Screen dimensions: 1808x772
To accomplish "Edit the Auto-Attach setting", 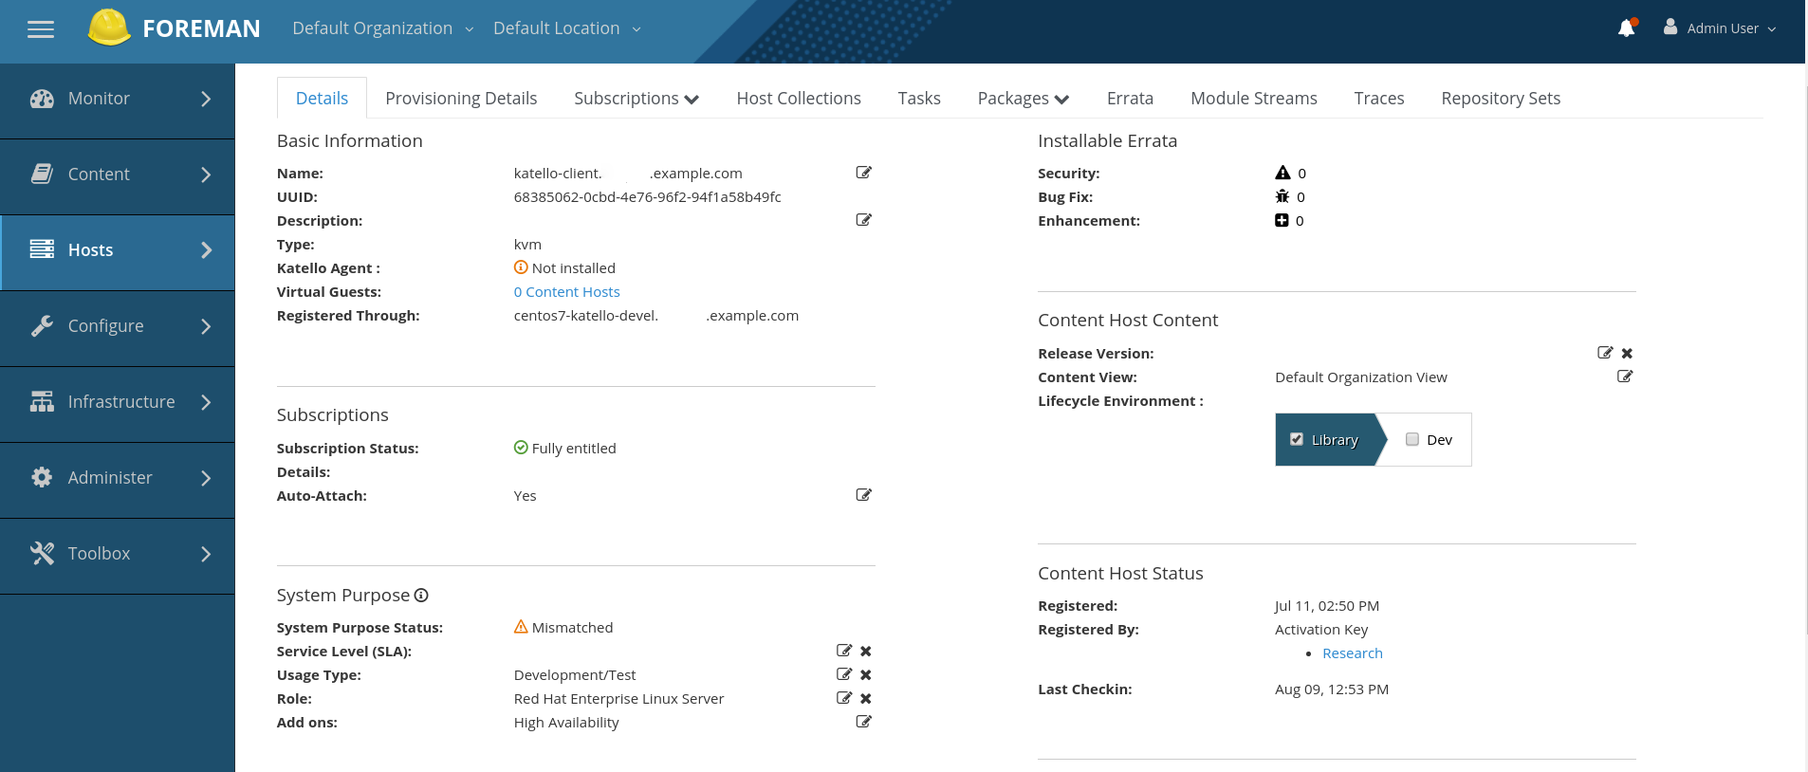I will (863, 495).
